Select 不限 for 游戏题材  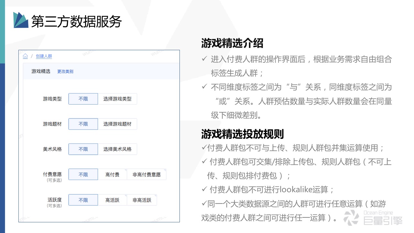coord(83,124)
